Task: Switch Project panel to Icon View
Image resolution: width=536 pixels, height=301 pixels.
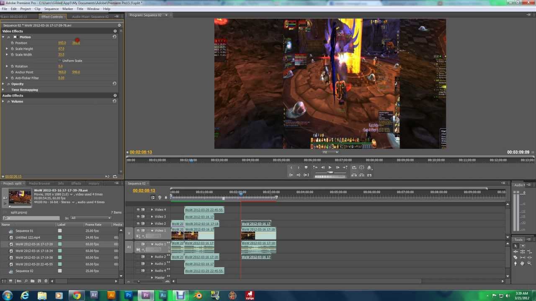Action: click(x=10, y=281)
